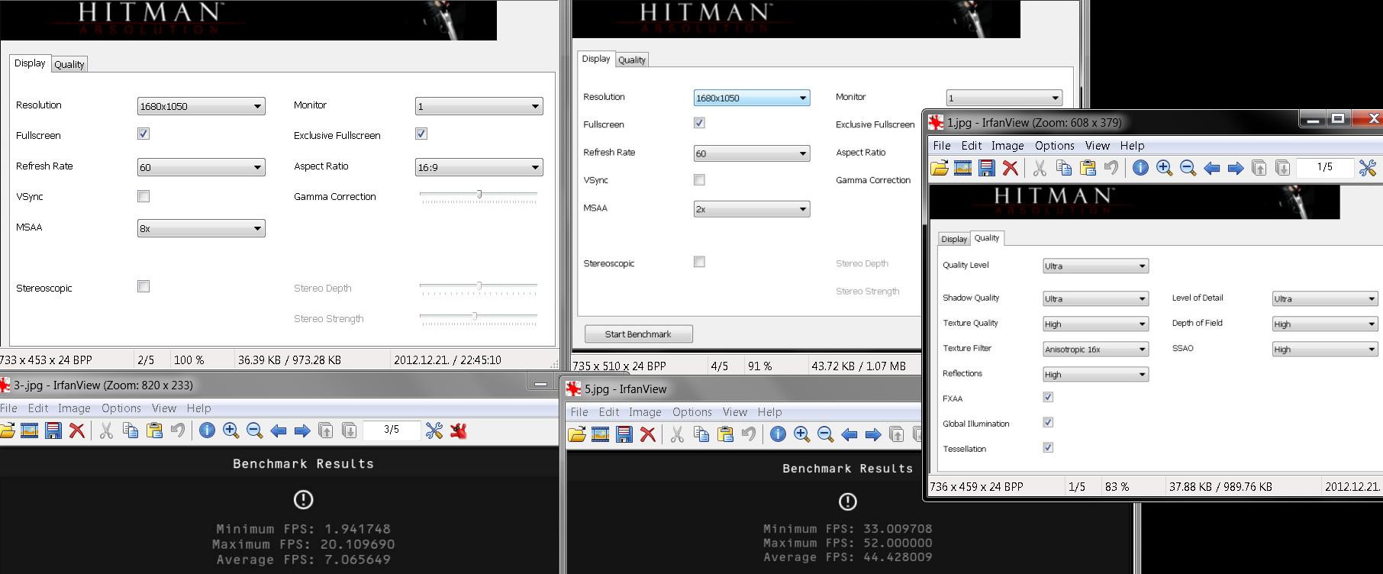Switch to Display tab in 1.jpg window
Image resolution: width=1383 pixels, height=574 pixels.
point(954,239)
